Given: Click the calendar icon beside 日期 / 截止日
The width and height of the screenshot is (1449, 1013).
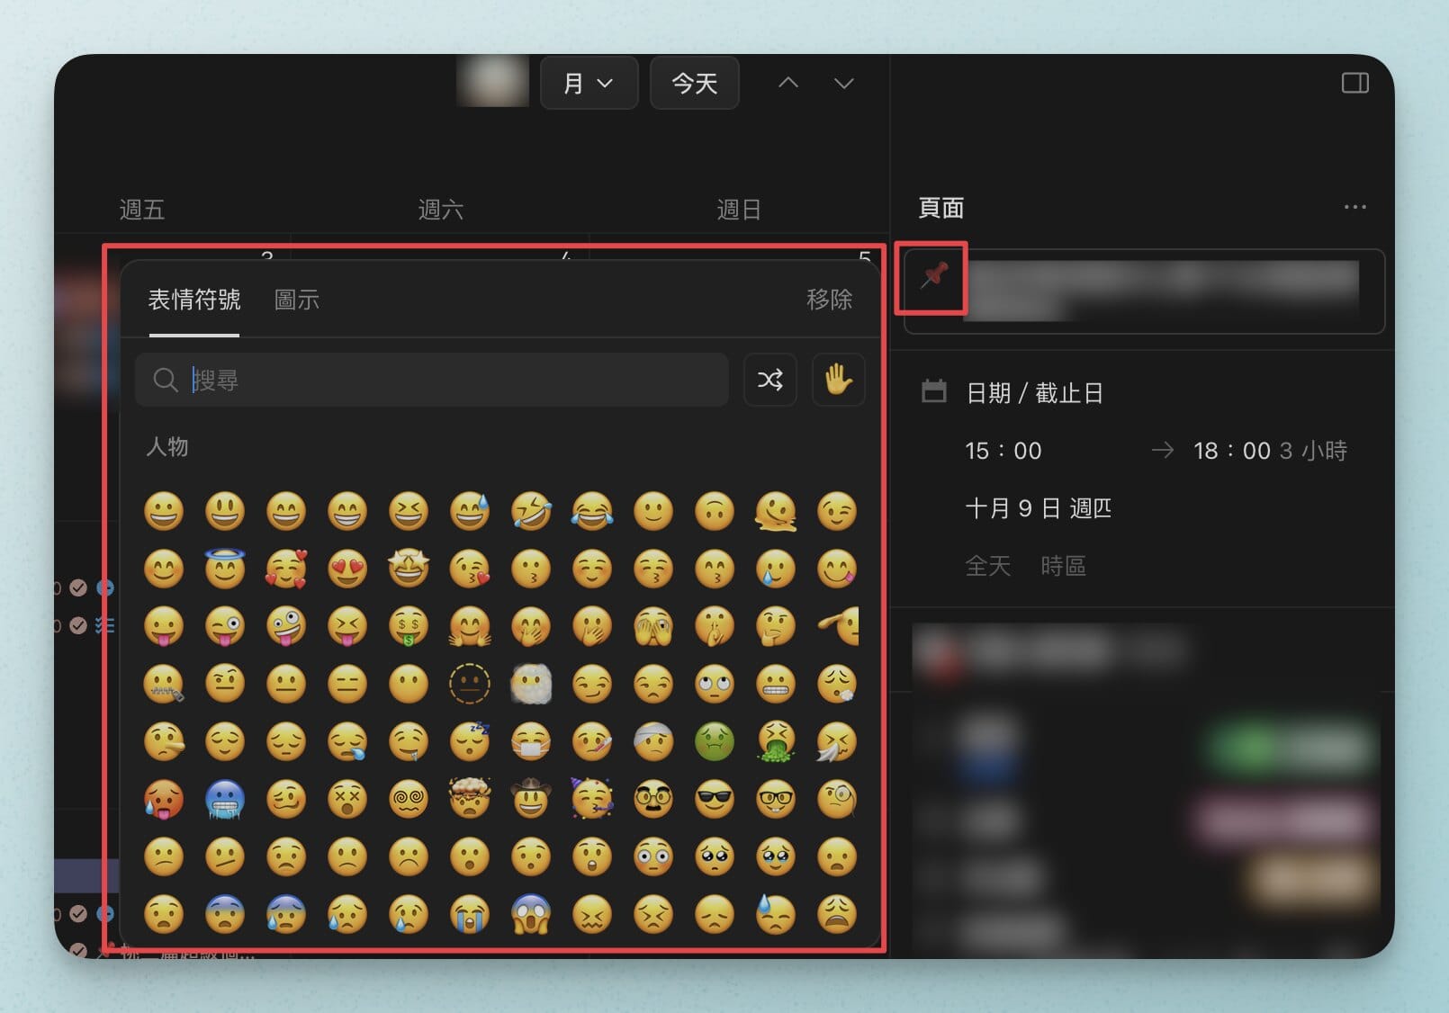Looking at the screenshot, I should (934, 392).
